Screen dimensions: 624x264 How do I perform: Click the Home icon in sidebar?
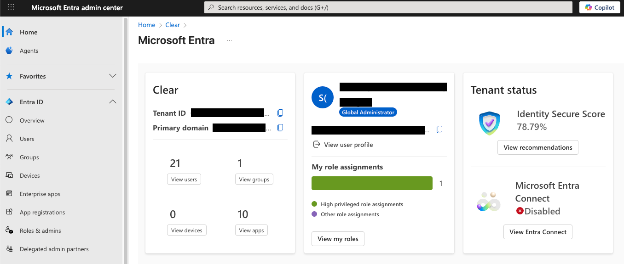pos(9,32)
